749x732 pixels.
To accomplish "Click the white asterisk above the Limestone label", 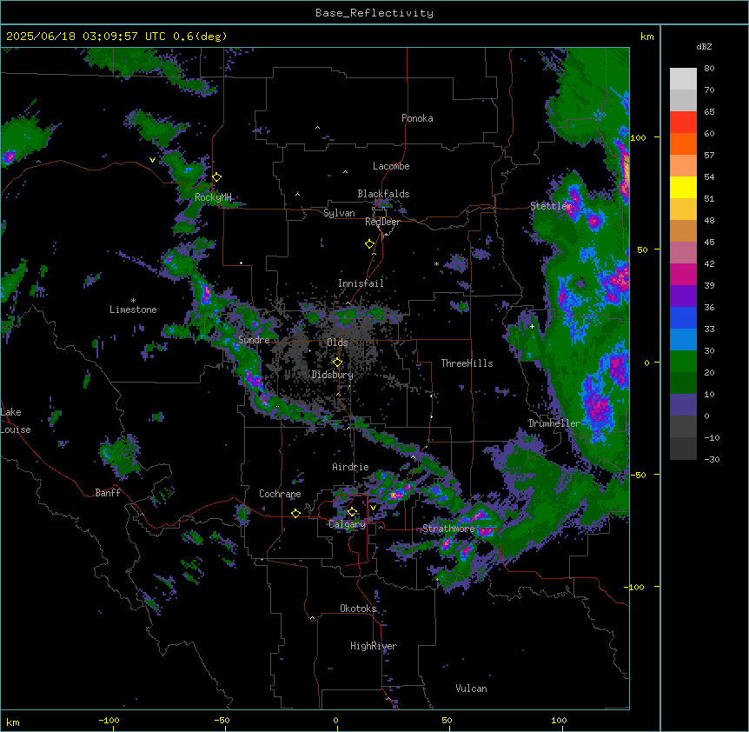I will [133, 301].
